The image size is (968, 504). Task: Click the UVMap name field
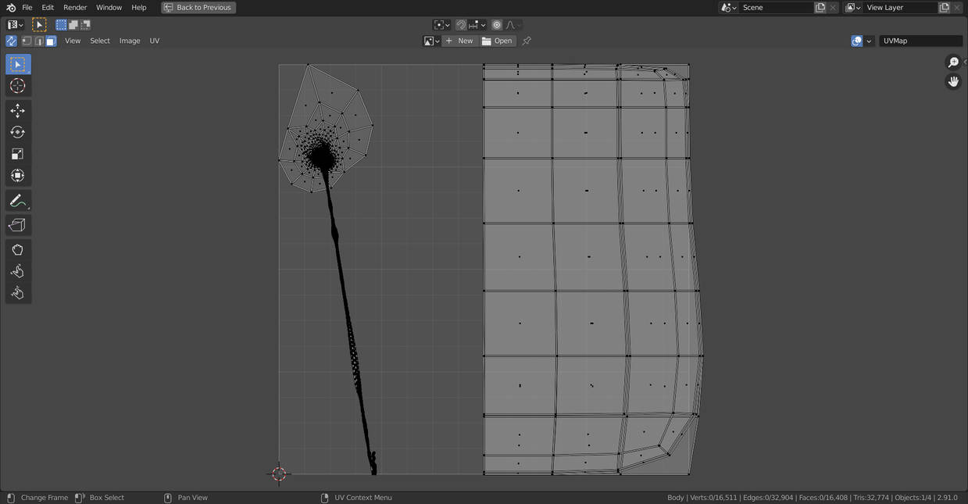point(921,41)
